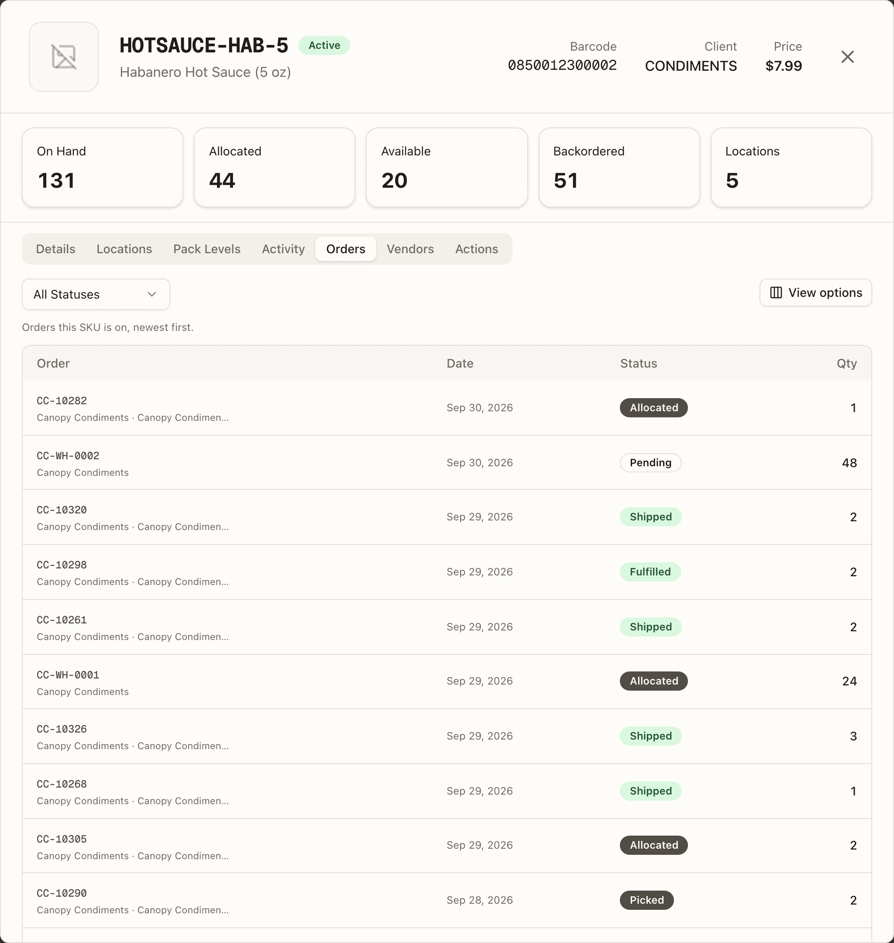Switch to the Locations tab
This screenshot has width=894, height=943.
tap(124, 249)
